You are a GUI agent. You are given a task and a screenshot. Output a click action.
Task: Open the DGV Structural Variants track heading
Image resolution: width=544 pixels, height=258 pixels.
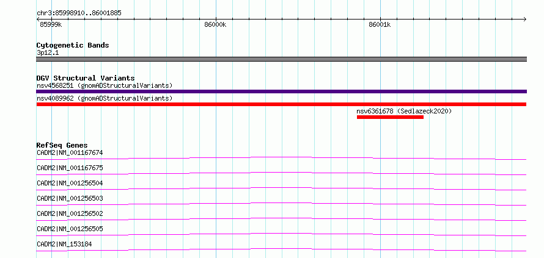click(x=86, y=78)
